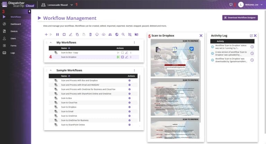Viewport: 266px width, 144px height.
Task: Click the pause icon in workflow toolbar
Action: coord(57,35)
